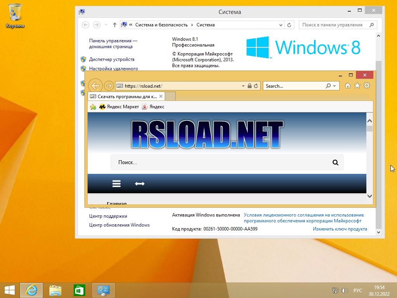The height and width of the screenshot is (298, 397).
Task: Click the Система window title bar icon
Action: coord(82,12)
